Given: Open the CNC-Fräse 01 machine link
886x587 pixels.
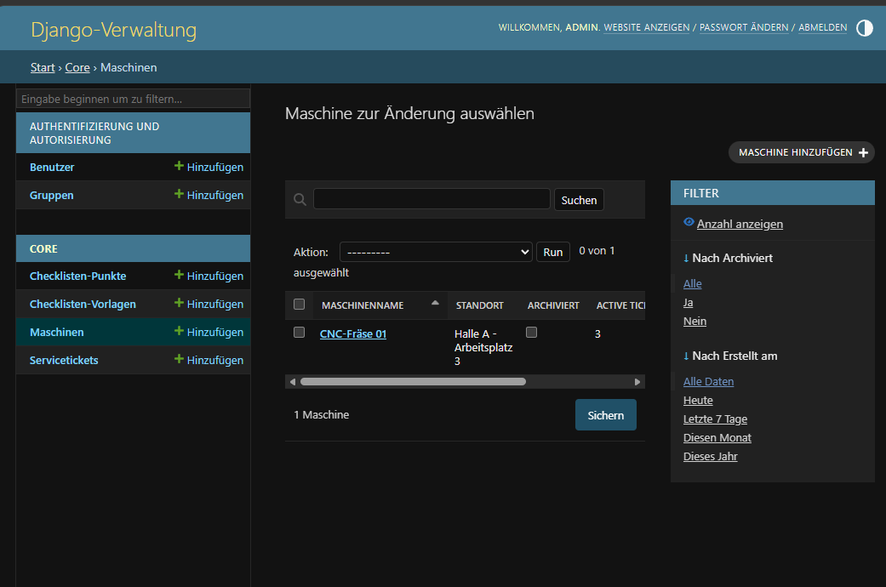Looking at the screenshot, I should pos(353,333).
